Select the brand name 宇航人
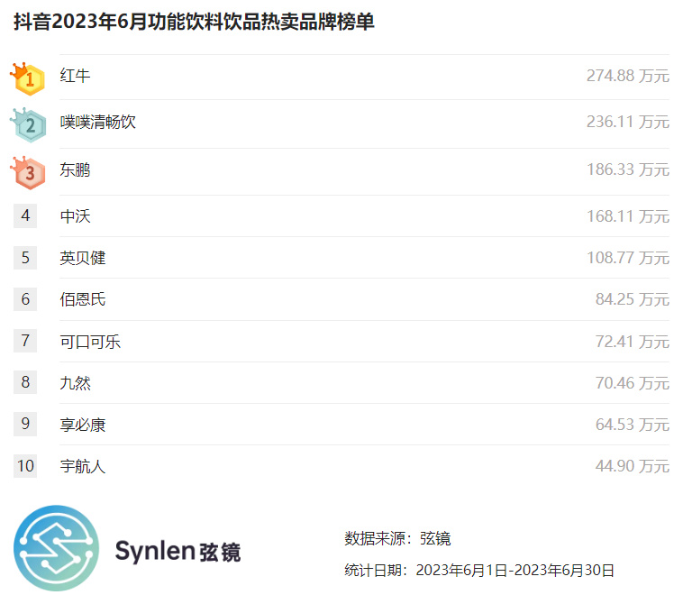This screenshot has width=683, height=604. click(83, 466)
